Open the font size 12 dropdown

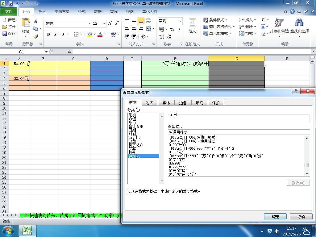point(104,23)
